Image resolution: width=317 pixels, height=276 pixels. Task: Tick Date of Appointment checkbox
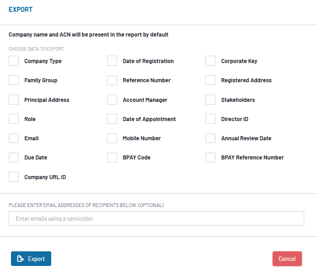point(112,119)
